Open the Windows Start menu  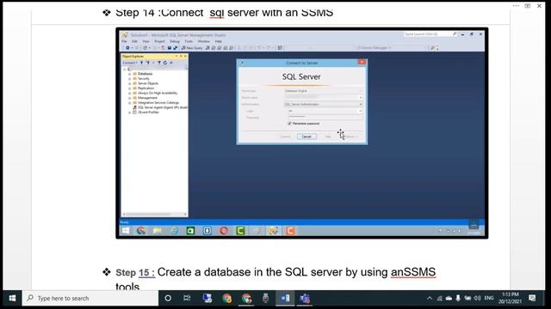[x=12, y=298]
